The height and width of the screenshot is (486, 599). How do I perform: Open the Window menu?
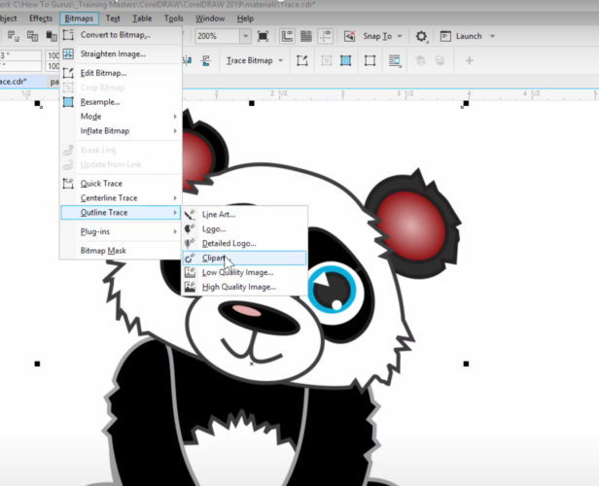pos(210,18)
